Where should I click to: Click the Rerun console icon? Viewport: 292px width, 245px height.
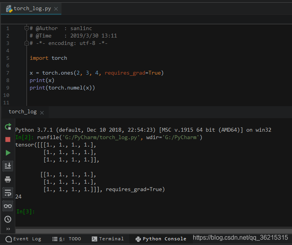pos(8,127)
